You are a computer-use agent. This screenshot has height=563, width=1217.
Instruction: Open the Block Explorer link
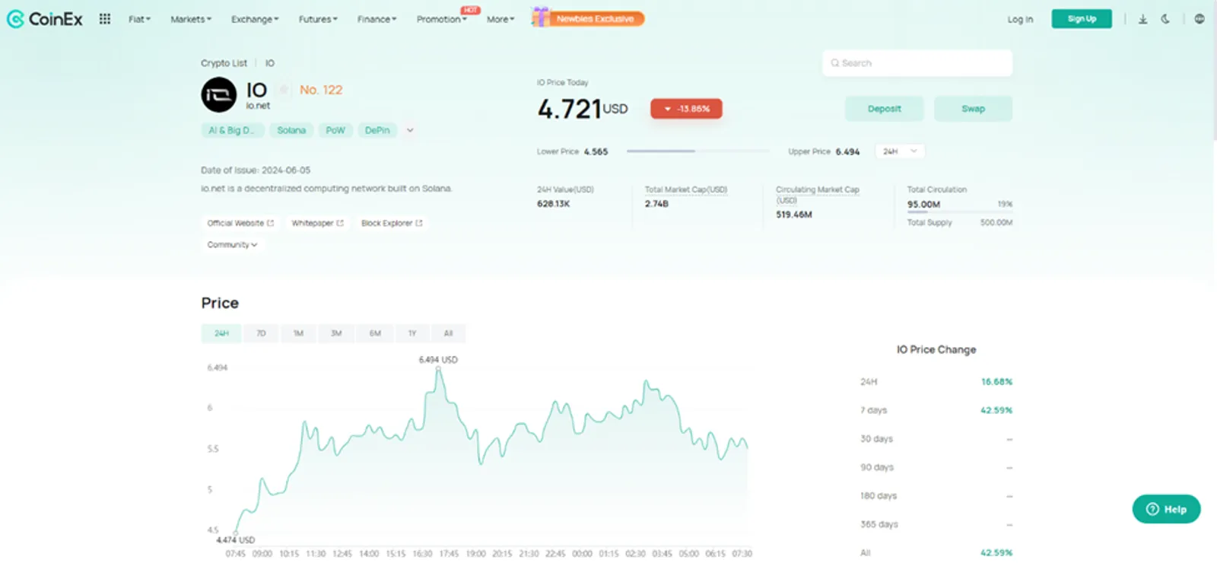tap(392, 223)
